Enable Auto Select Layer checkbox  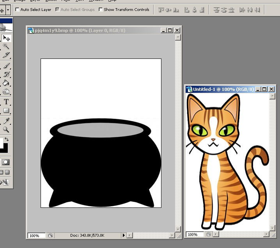17,9
